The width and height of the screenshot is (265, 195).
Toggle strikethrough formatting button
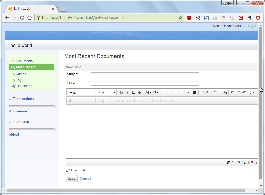click(139, 92)
